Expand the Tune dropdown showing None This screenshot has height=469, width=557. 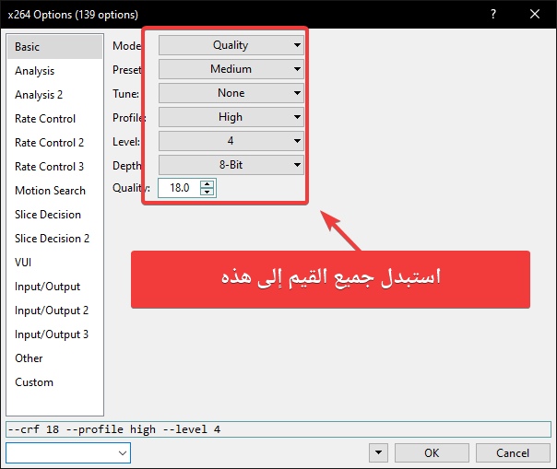[x=231, y=93]
